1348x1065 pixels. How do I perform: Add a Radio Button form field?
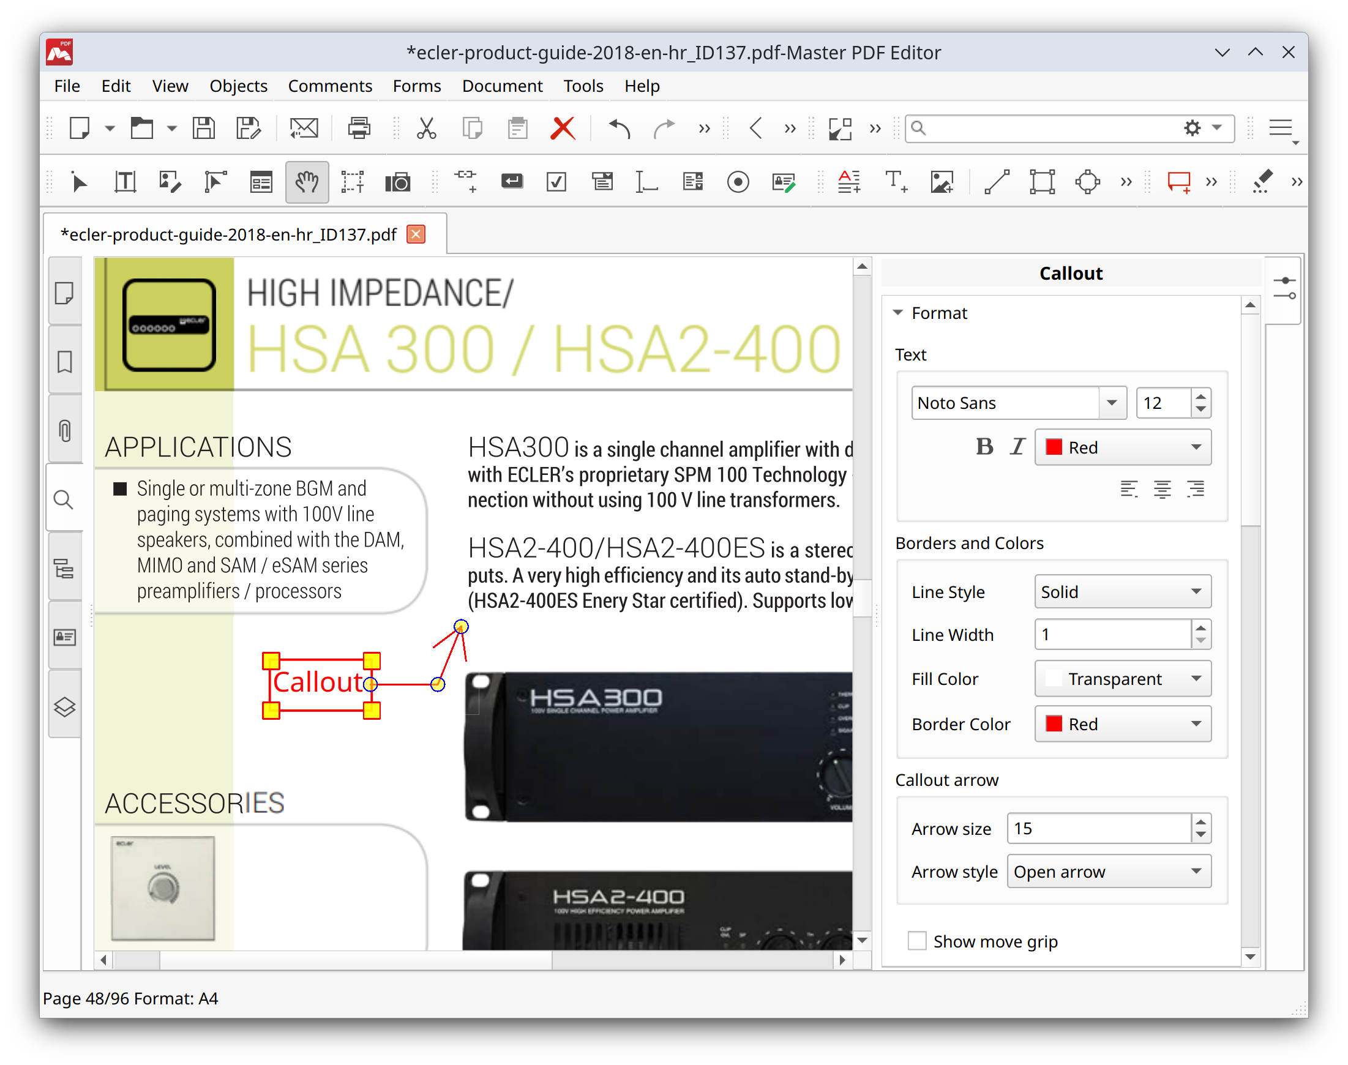coord(737,181)
